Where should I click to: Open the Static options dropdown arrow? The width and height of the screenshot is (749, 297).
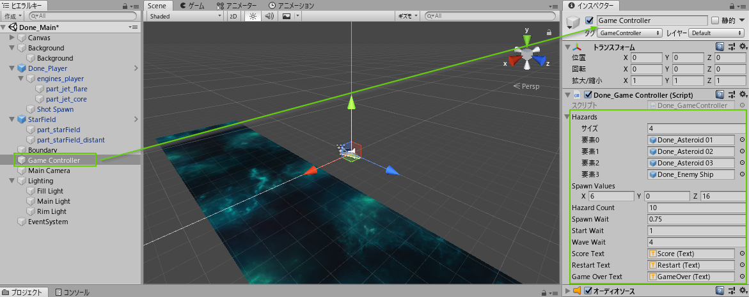[x=742, y=20]
